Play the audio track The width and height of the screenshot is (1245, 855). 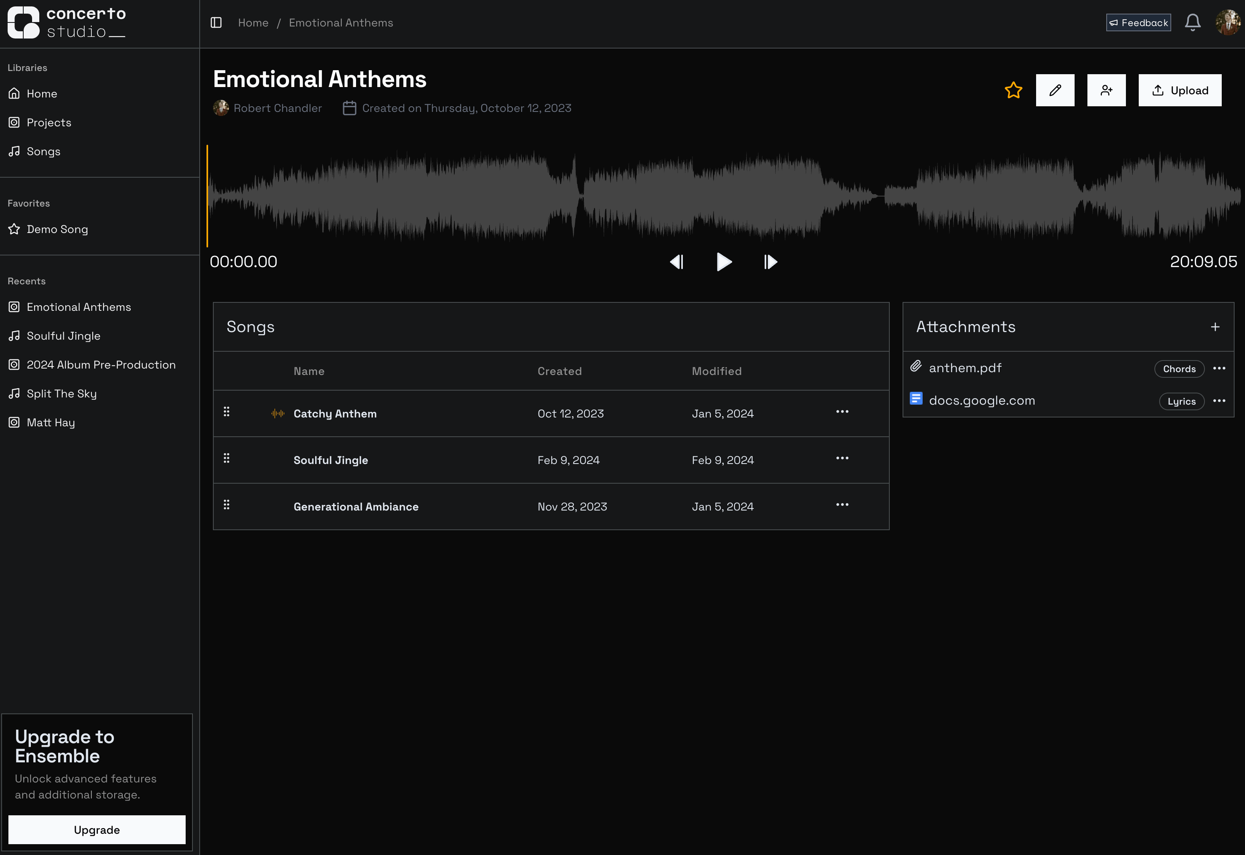click(x=724, y=261)
